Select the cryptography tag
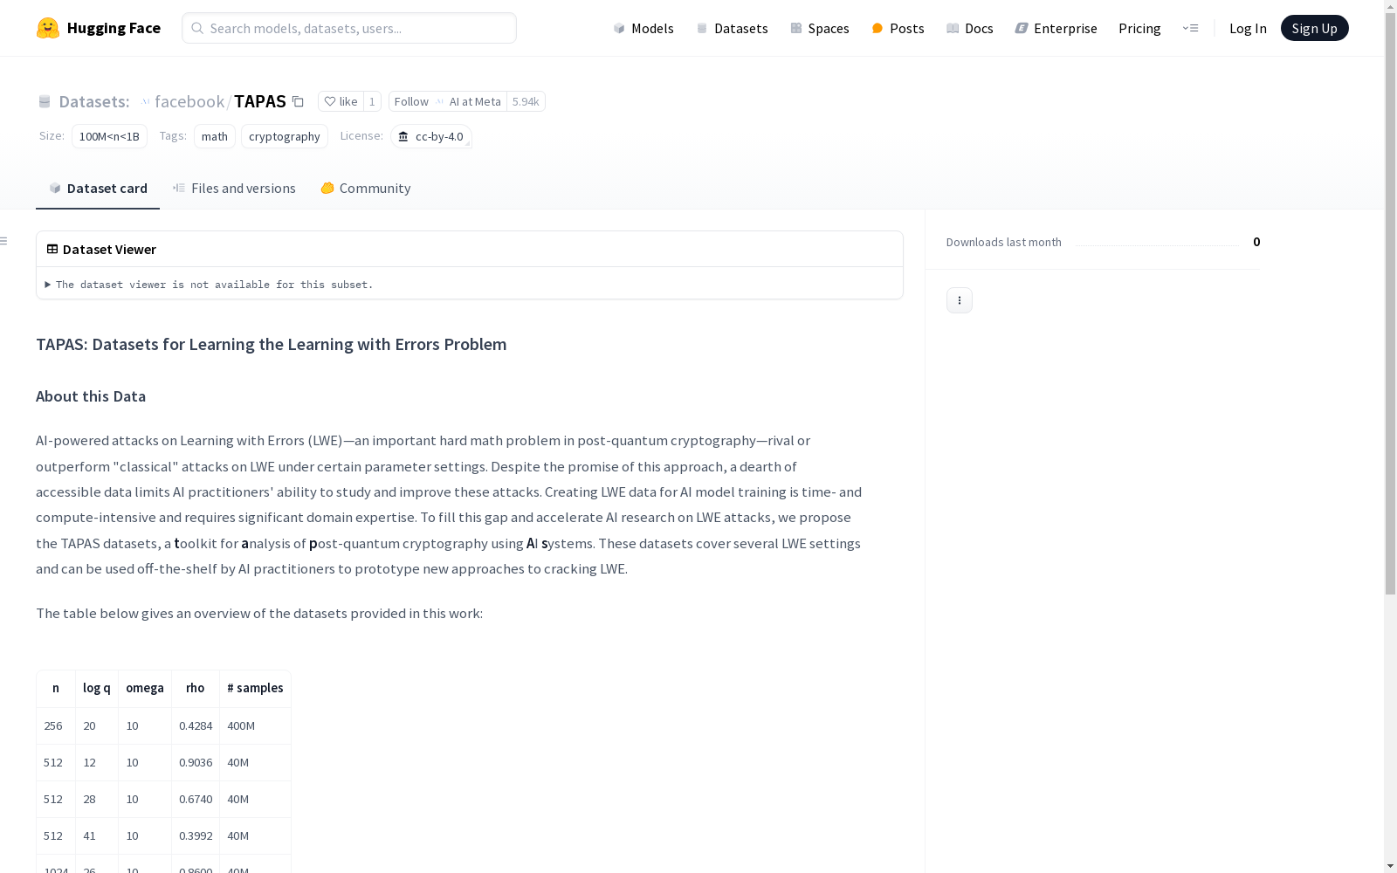Viewport: 1397px width, 873px height. 285,136
